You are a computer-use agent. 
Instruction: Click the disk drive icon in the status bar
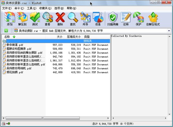coord(3,124)
